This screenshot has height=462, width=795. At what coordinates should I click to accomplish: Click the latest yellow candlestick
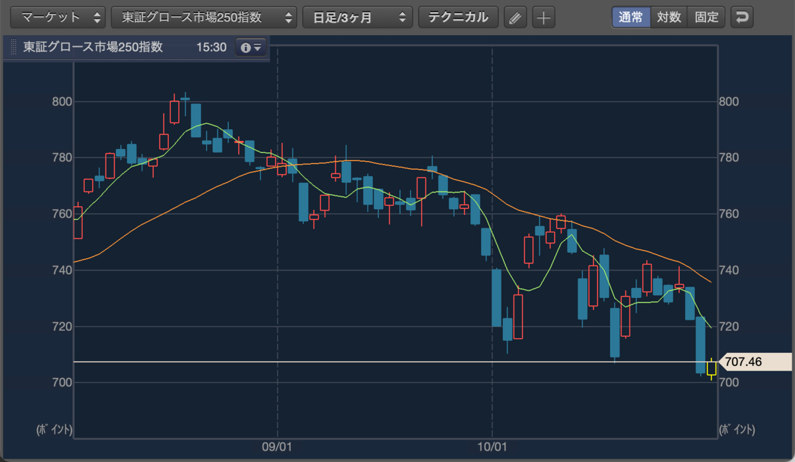click(712, 368)
